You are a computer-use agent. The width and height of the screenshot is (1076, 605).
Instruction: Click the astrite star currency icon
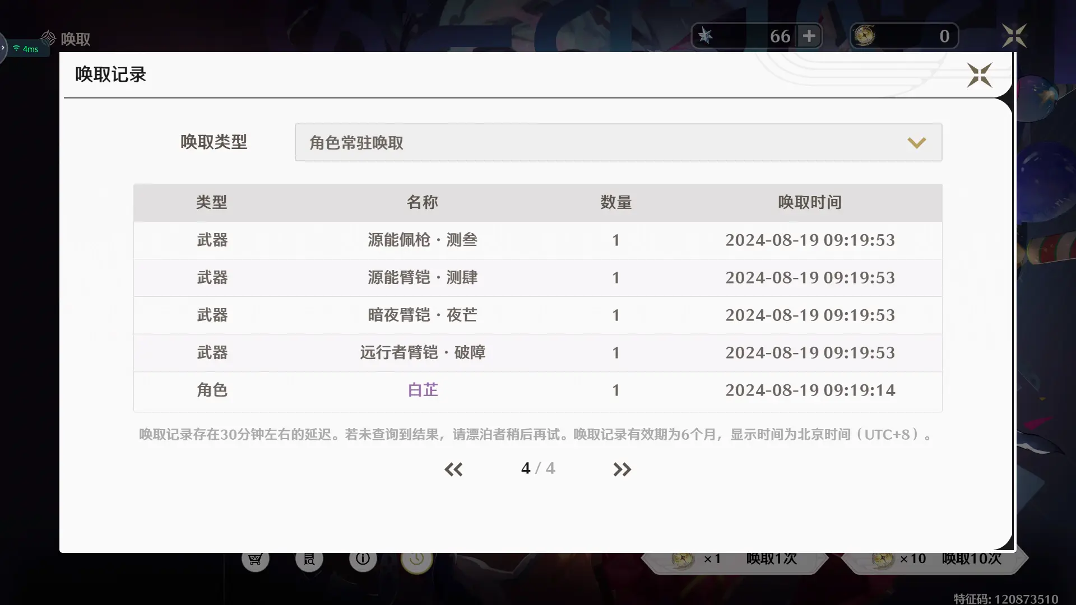pos(706,36)
